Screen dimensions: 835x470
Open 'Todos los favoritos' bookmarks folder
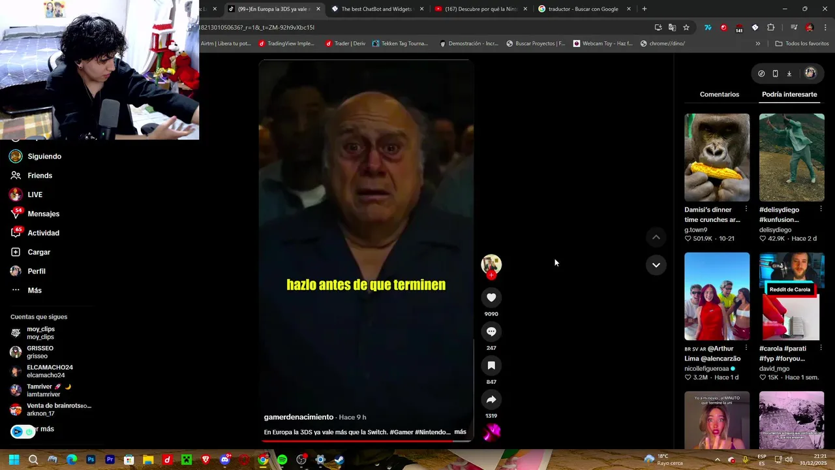(x=802, y=44)
